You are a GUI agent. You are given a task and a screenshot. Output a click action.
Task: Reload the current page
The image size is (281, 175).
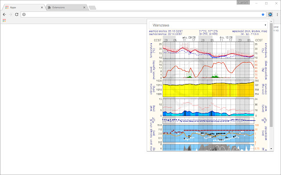coord(17,14)
